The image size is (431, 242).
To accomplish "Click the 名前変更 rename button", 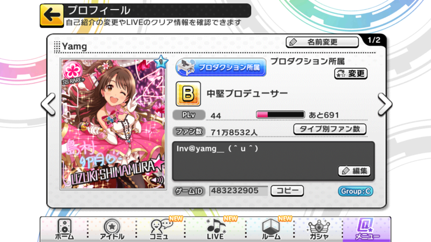I will (x=322, y=42).
